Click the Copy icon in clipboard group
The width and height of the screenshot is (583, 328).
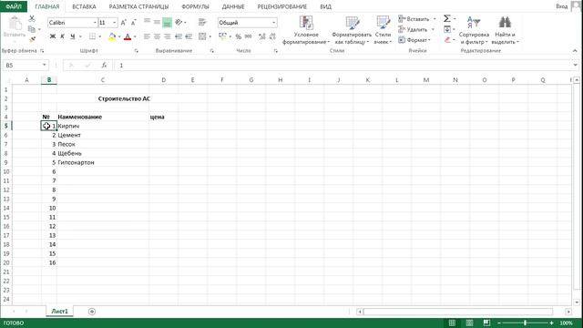[32, 29]
